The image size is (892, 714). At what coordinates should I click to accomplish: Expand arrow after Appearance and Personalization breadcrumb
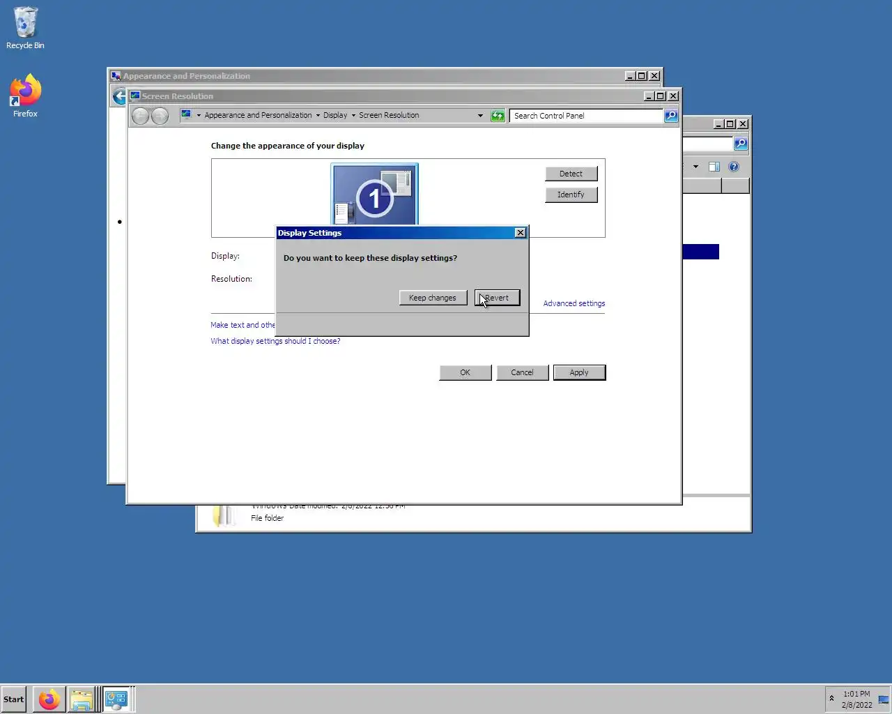click(x=318, y=116)
